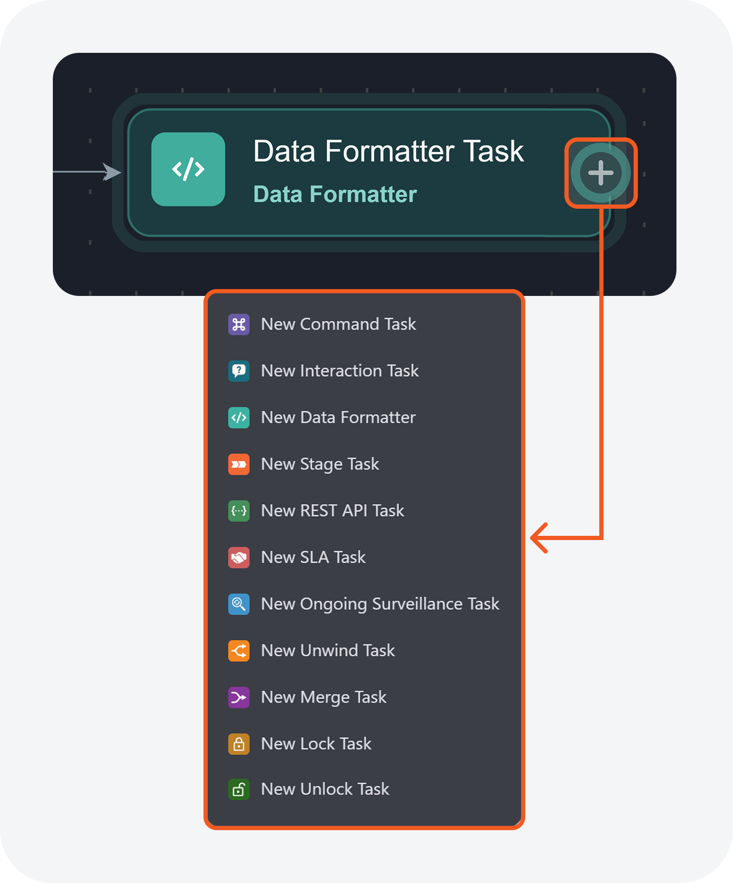Click the orange Stage Task icon
The height and width of the screenshot is (883, 733).
[239, 464]
